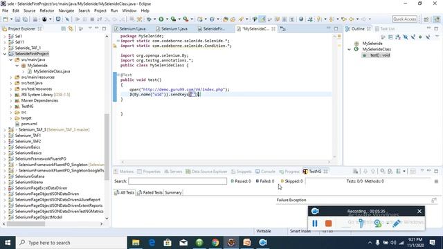The width and height of the screenshot is (443, 249).
Task: Click the TestNG Search input box
Action: click(177, 181)
